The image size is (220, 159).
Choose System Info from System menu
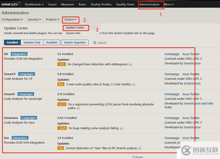coord(73,33)
